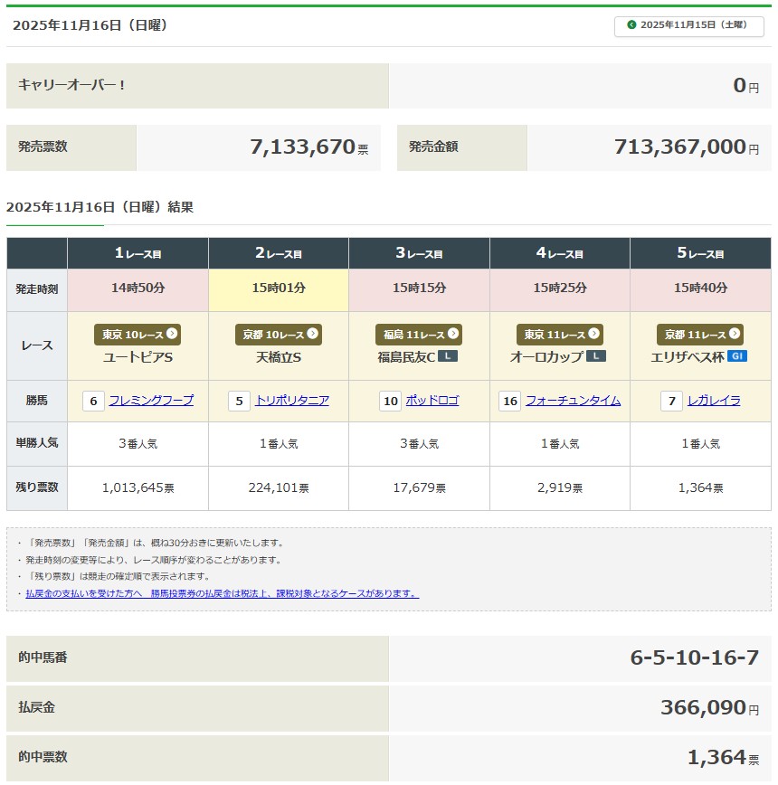Click the GI grade badge beside エリザベス杯
Screen dimensions: 778x785
coord(736,356)
